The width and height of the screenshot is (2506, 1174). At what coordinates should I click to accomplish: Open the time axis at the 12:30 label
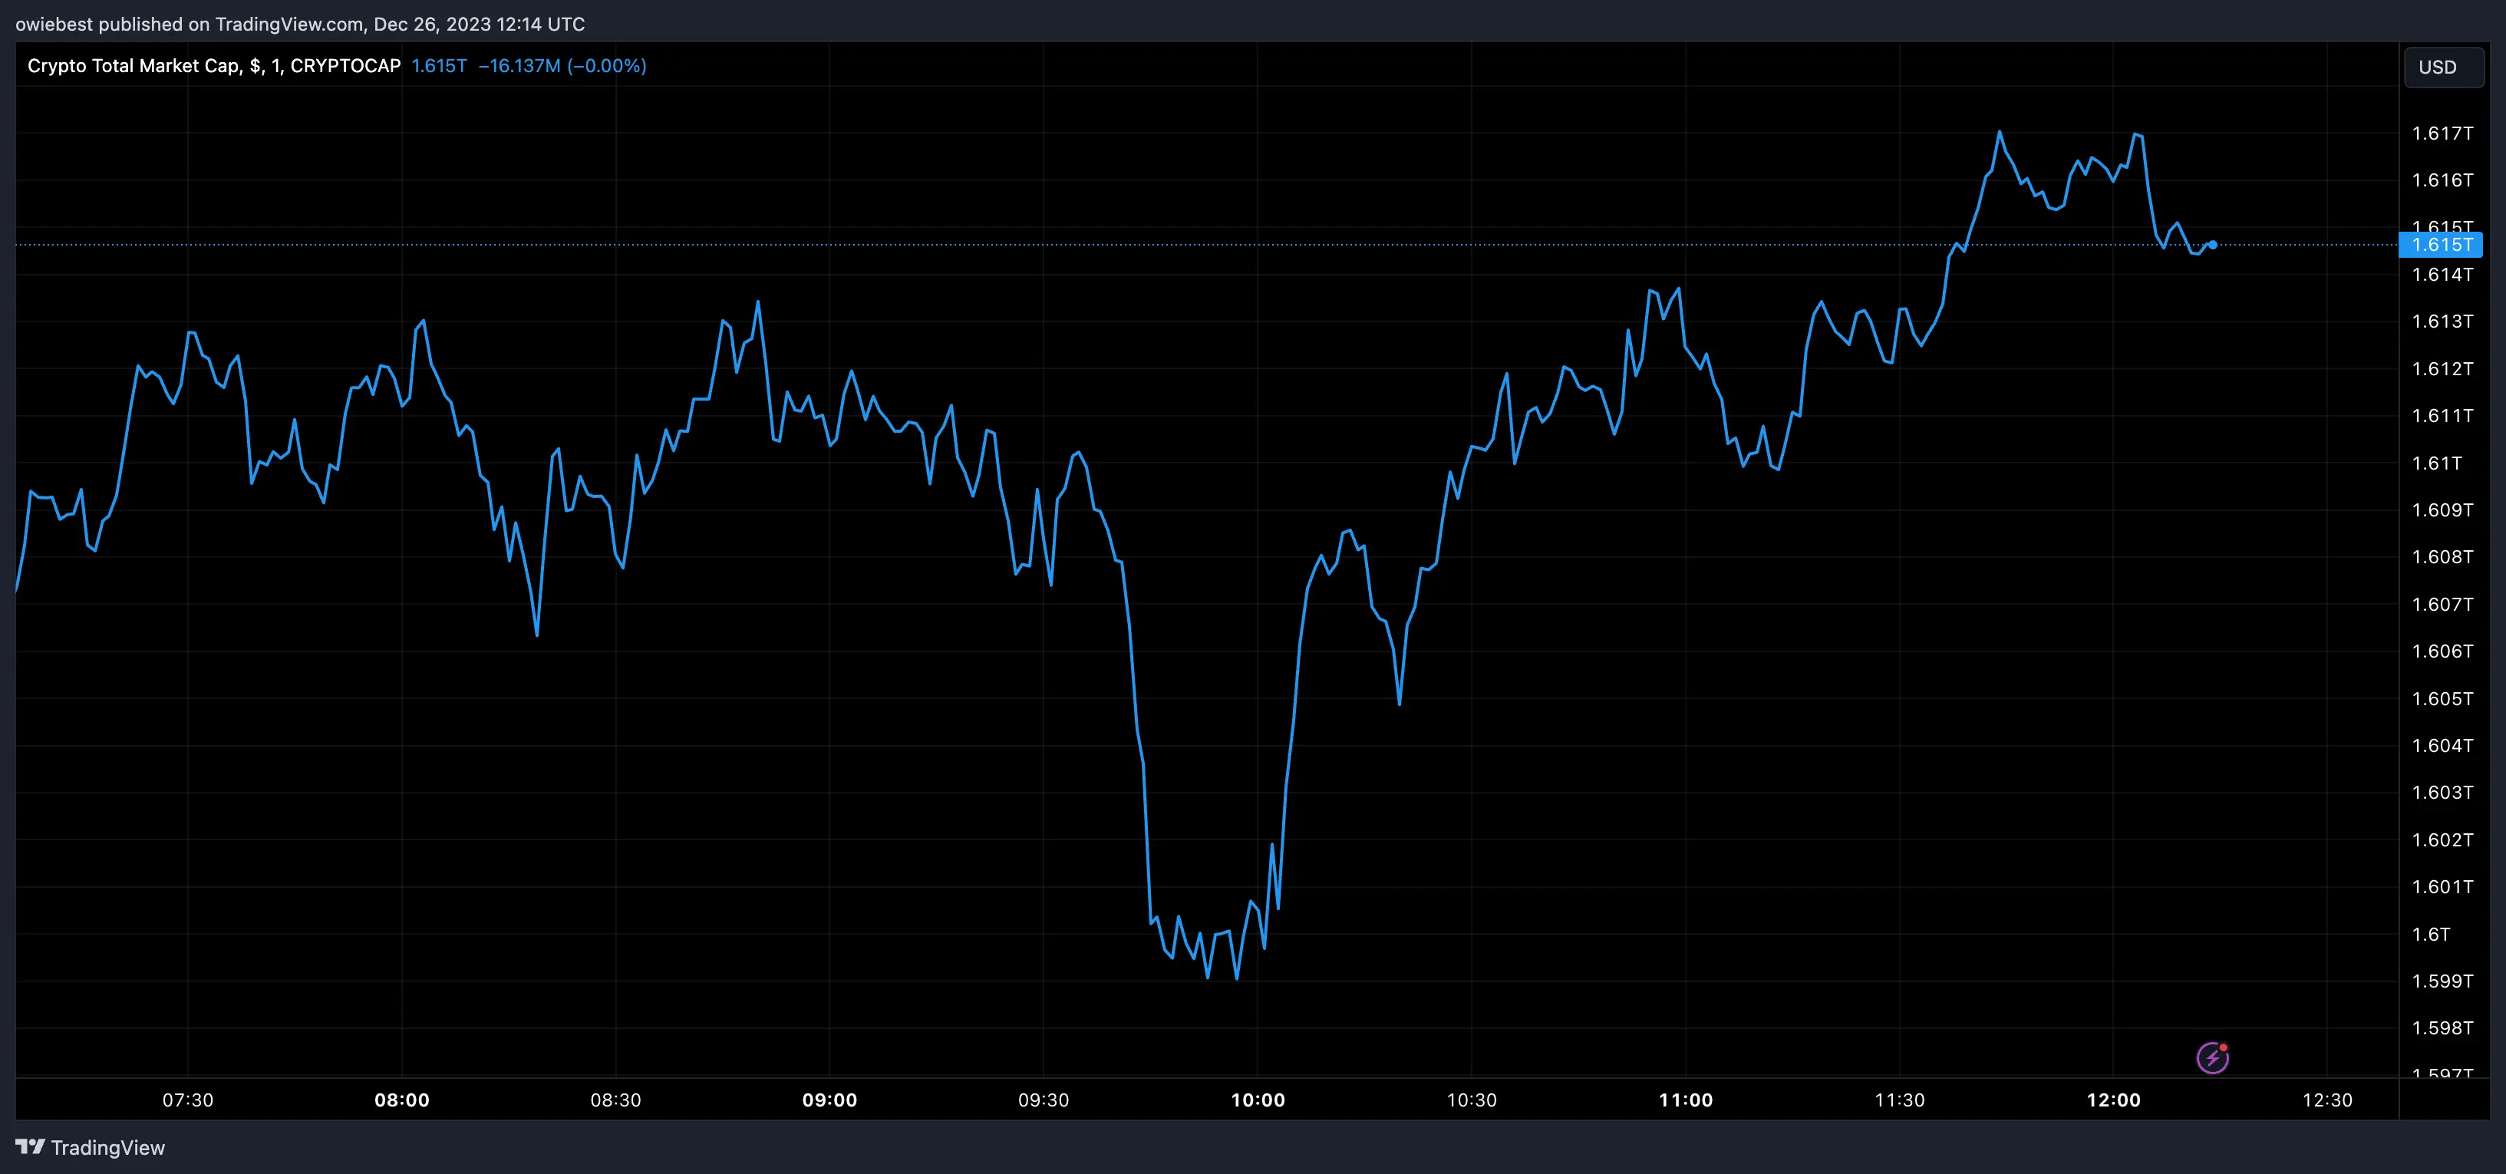coord(2327,1100)
